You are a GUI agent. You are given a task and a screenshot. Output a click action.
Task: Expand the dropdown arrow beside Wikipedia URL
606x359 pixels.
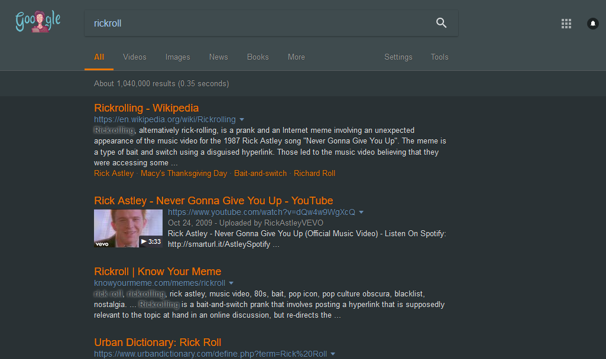coord(242,120)
